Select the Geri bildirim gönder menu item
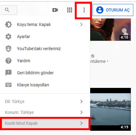The width and height of the screenshot is (136, 135). [45, 73]
